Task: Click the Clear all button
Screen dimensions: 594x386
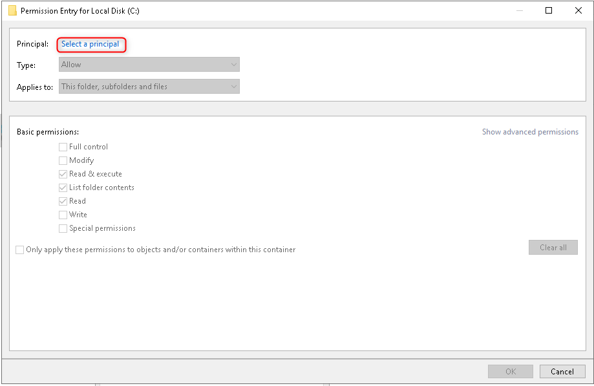Action: [553, 248]
